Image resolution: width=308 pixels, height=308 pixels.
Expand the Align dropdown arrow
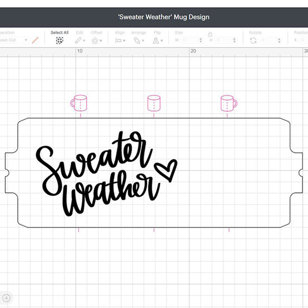tap(124, 41)
